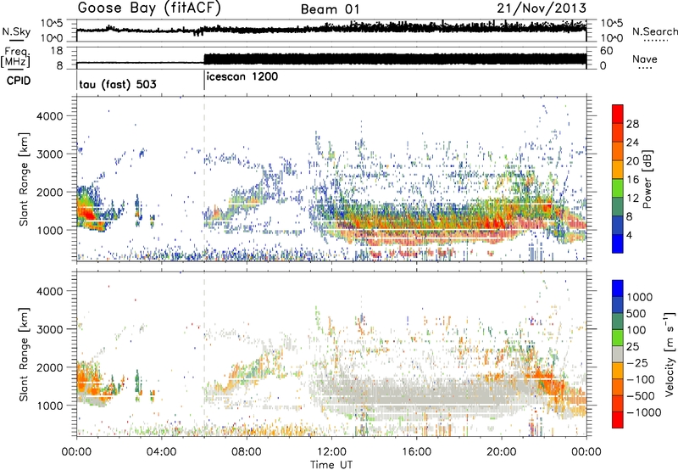Click the gray segment of Velocity color bar

click(x=618, y=354)
